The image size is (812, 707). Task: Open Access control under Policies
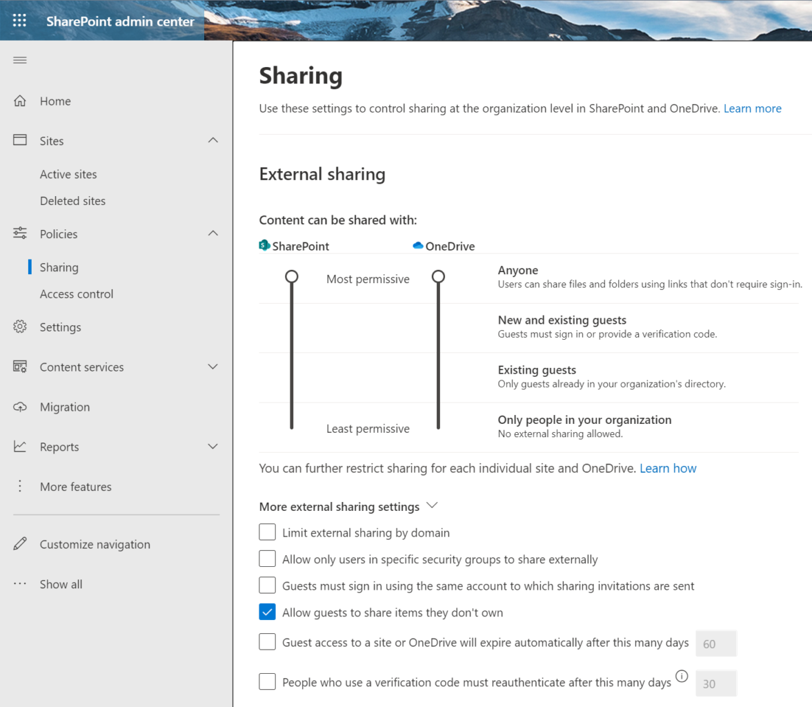(x=76, y=293)
